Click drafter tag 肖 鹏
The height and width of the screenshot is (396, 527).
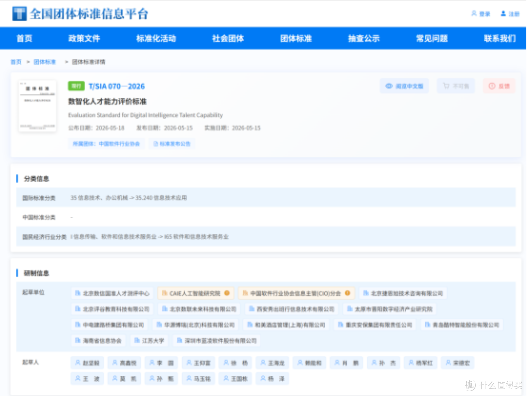pos(346,363)
